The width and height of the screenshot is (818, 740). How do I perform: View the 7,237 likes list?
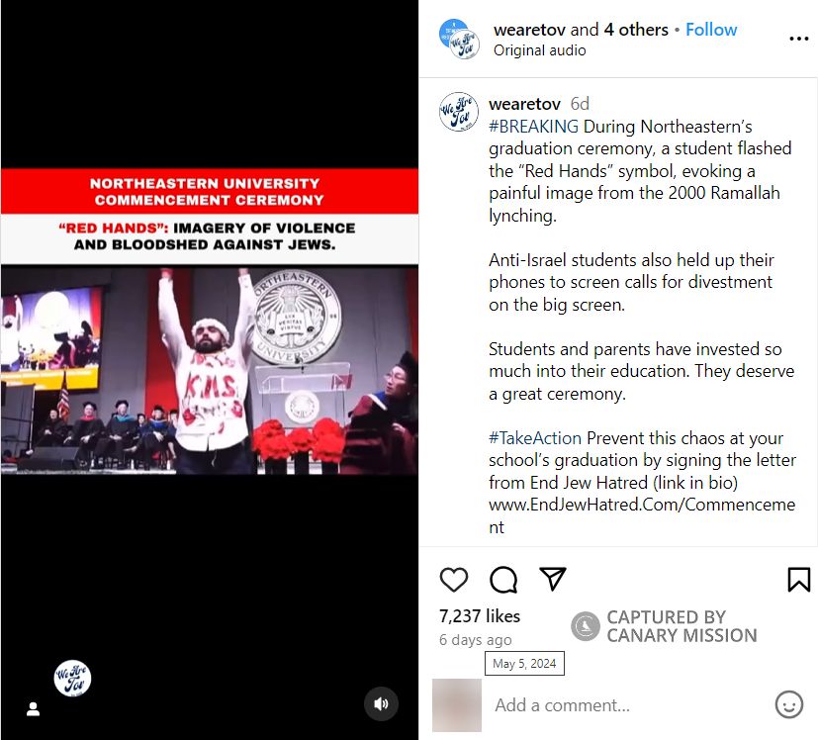pyautogui.click(x=480, y=616)
